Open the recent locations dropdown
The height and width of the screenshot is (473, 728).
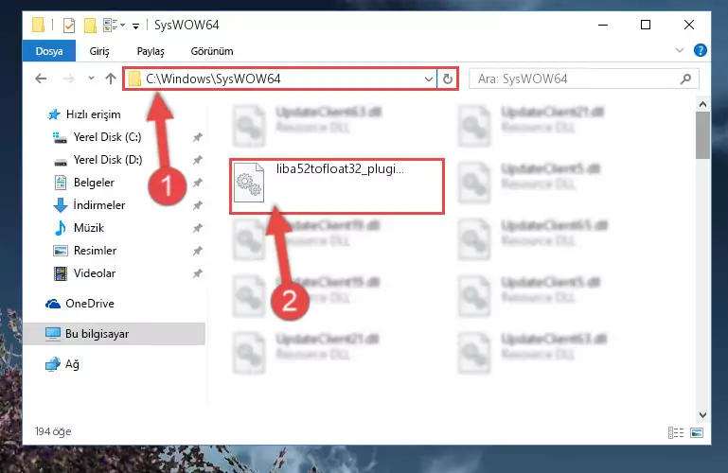click(91, 78)
